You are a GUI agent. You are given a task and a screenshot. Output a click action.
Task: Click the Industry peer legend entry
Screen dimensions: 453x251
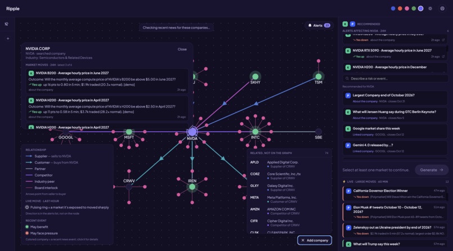pyautogui.click(x=40, y=182)
